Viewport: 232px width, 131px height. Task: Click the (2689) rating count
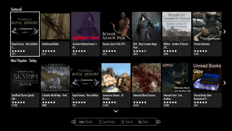166,105
